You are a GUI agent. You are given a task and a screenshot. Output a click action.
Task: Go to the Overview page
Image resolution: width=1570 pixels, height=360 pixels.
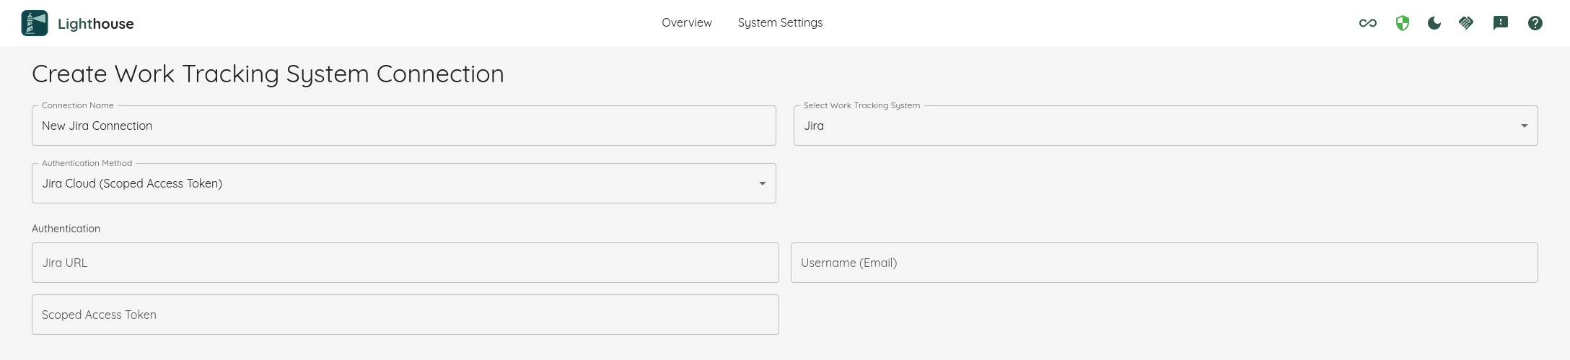tap(686, 23)
